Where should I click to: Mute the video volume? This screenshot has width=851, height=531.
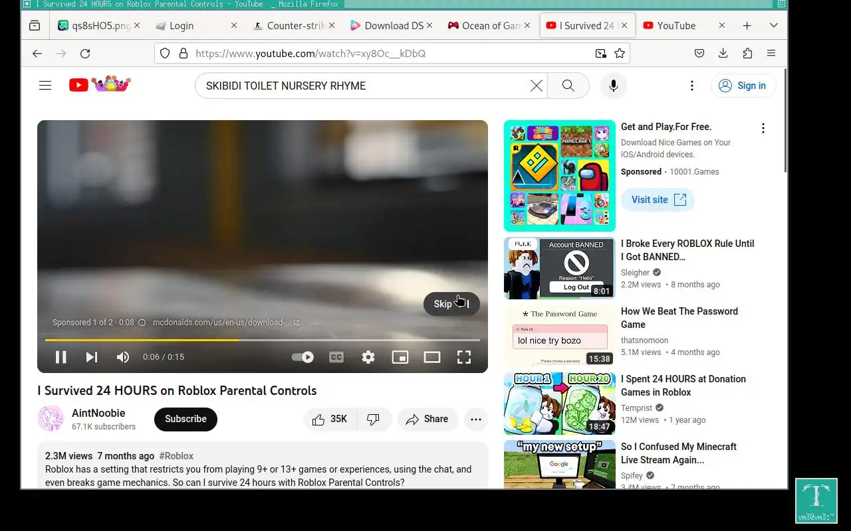[x=123, y=357]
